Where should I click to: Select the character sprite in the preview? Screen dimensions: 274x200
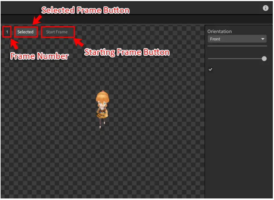[x=102, y=110]
